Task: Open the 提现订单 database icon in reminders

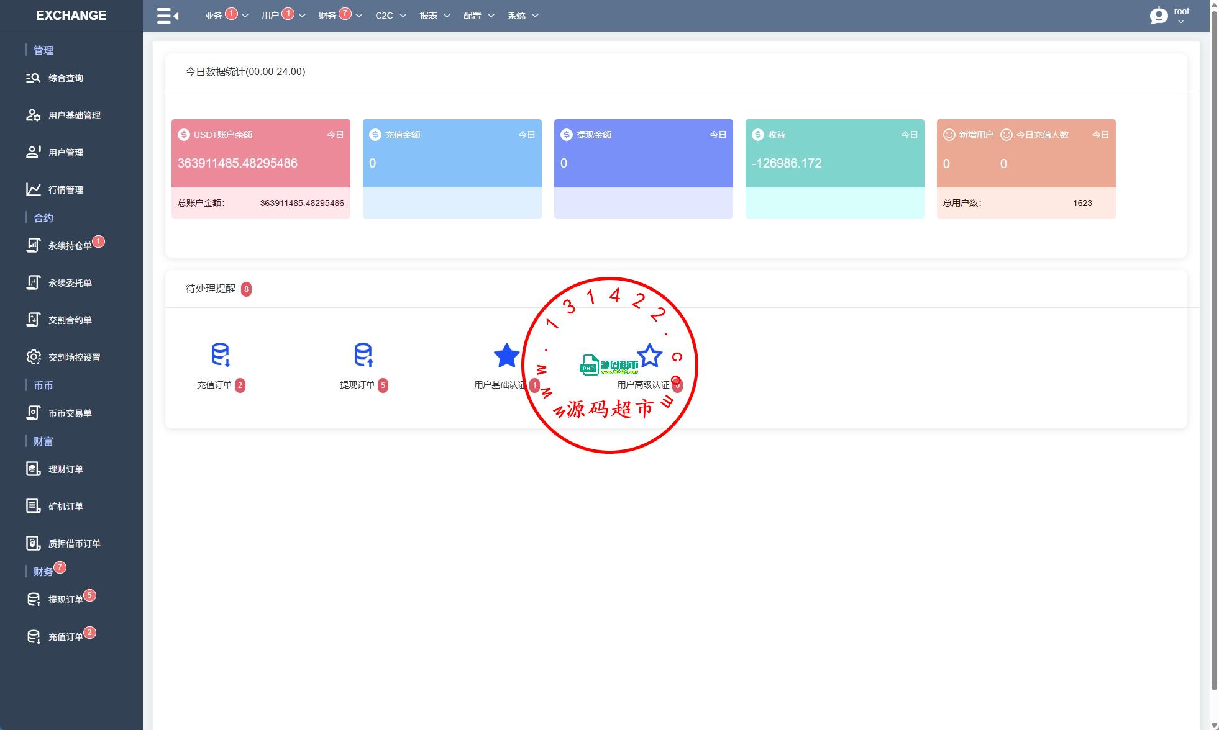Action: [363, 354]
